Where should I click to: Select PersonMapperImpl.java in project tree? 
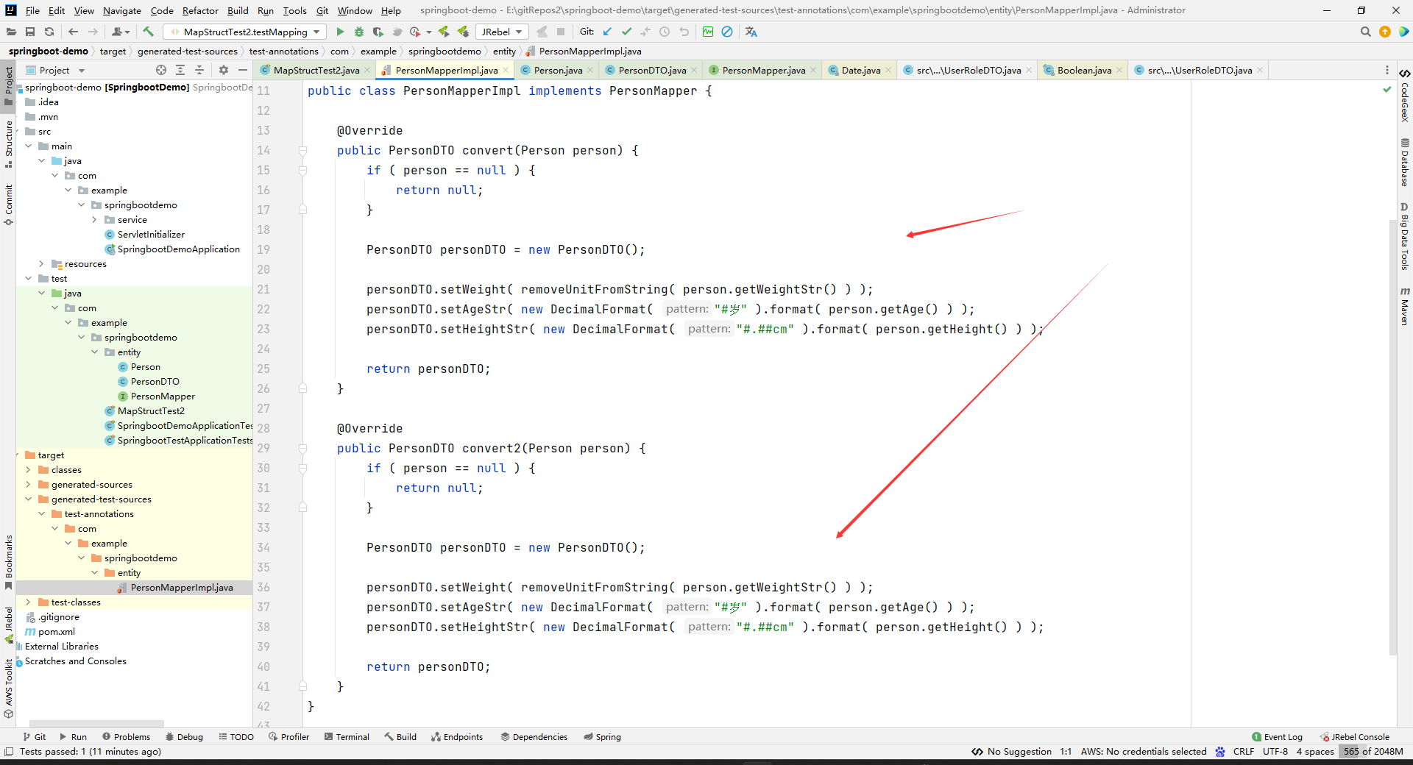click(x=182, y=588)
